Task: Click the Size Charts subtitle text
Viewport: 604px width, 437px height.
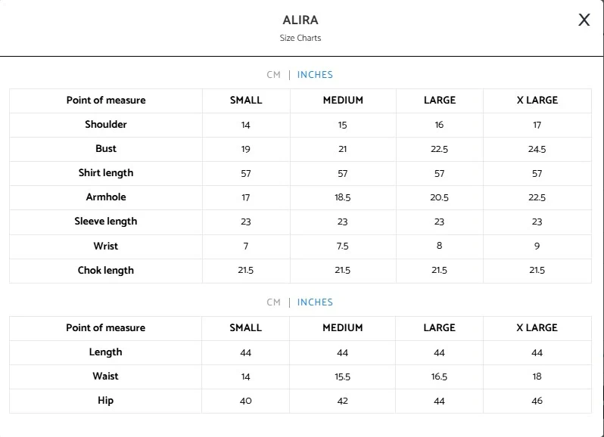Action: click(x=300, y=38)
